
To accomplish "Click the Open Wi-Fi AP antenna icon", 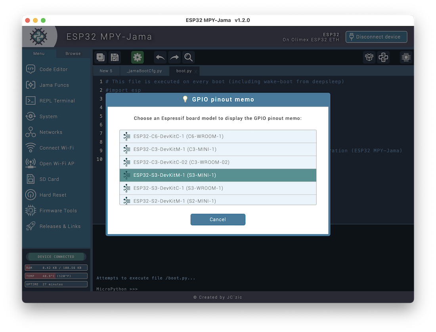I will pos(31,163).
